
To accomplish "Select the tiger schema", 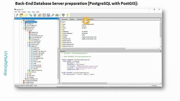I will click(x=30, y=74).
